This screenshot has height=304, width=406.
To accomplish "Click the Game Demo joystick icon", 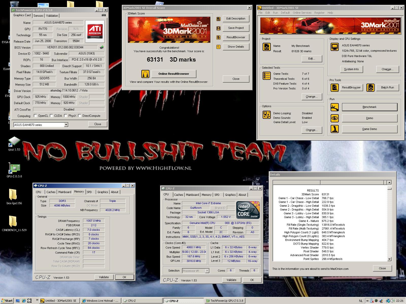I will 335,129.
